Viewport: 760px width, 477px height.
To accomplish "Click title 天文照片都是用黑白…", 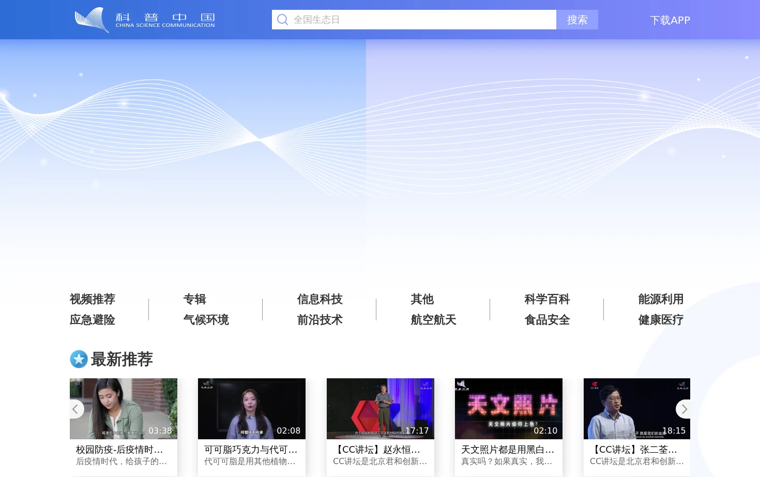I will click(508, 450).
